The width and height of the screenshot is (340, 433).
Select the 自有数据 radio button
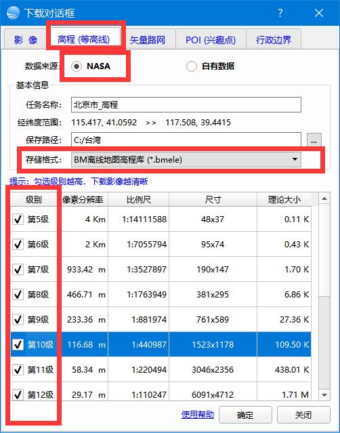click(x=191, y=66)
